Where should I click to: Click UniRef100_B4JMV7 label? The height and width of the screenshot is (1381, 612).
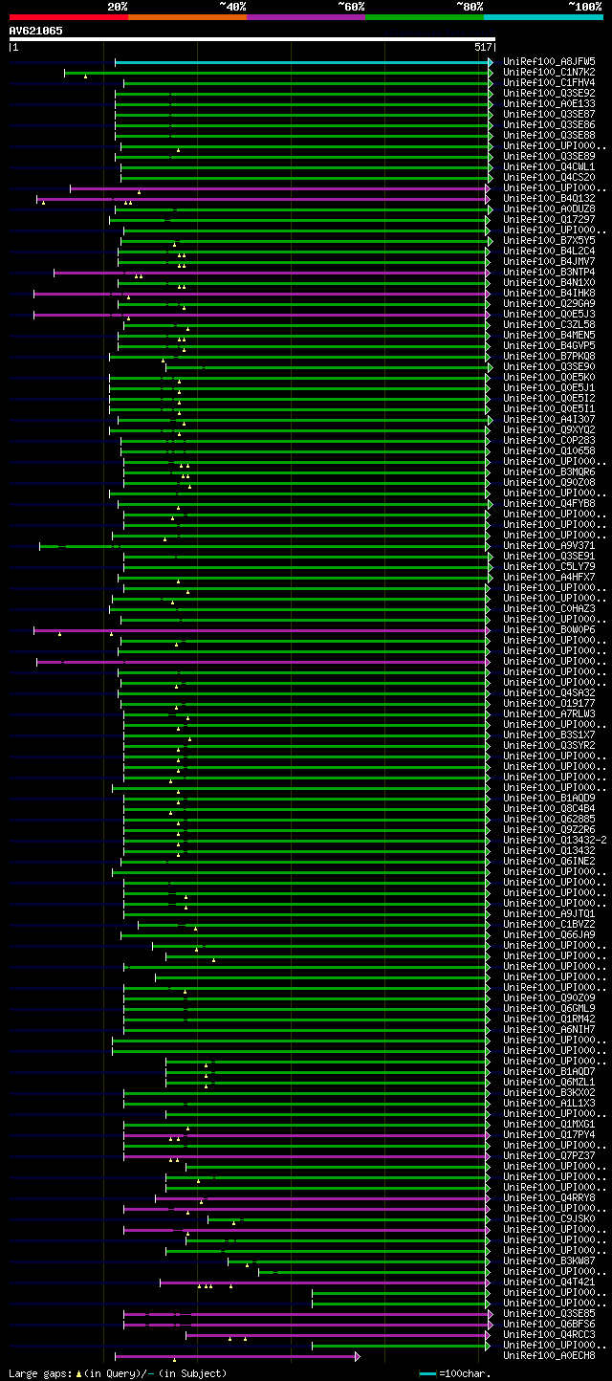(549, 261)
